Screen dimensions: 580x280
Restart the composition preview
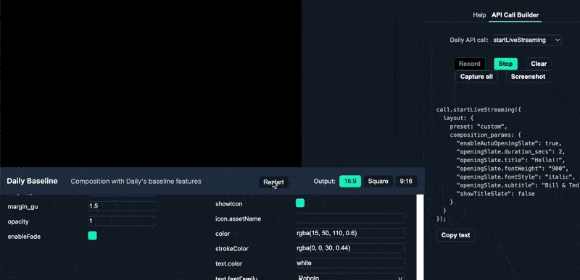274,182
